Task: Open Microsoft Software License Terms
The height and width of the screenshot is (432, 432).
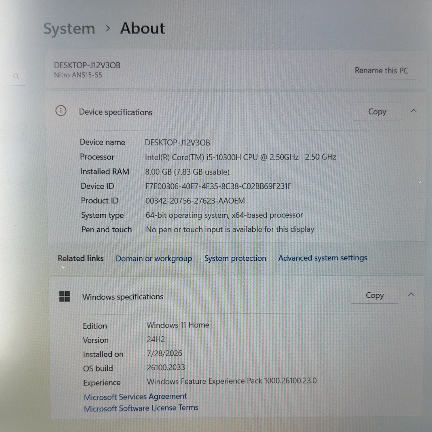Action: click(141, 408)
